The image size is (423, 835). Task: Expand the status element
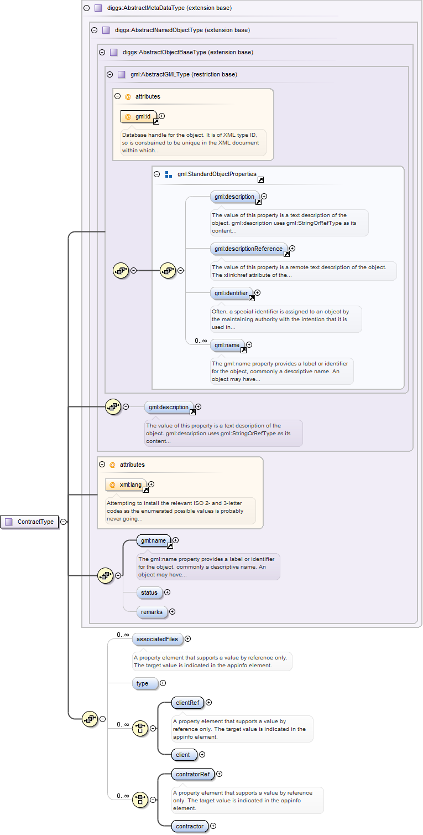click(168, 592)
